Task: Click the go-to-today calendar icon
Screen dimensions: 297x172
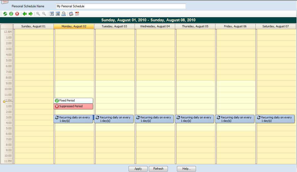Action: pyautogui.click(x=71, y=14)
